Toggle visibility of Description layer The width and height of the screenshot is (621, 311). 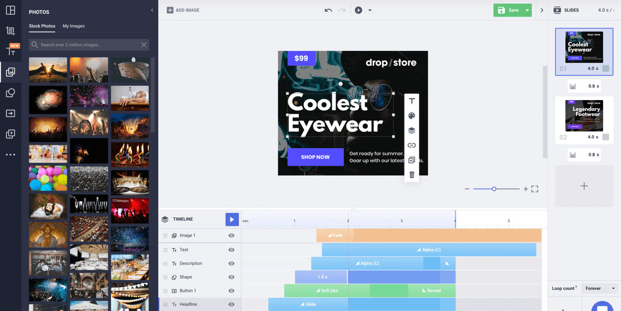tap(231, 263)
